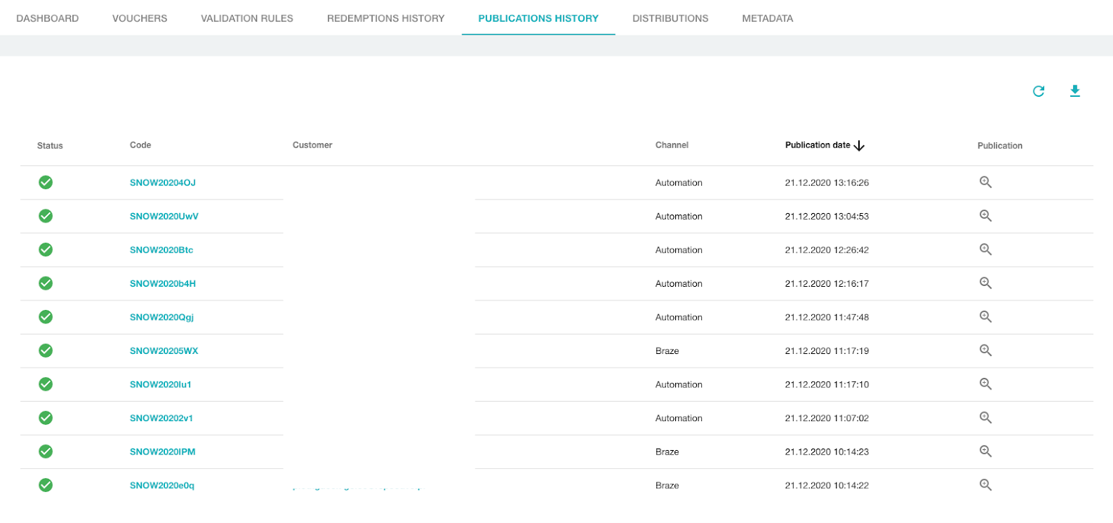1113x523 pixels.
Task: Switch to the Dashboard tab
Action: pyautogui.click(x=47, y=18)
